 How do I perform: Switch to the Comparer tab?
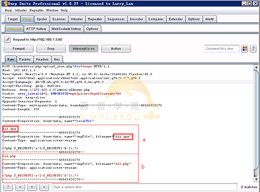click(156, 19)
